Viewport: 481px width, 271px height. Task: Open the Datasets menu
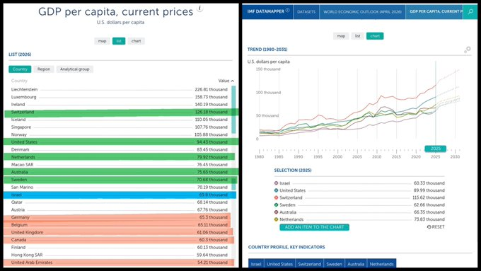coord(306,11)
